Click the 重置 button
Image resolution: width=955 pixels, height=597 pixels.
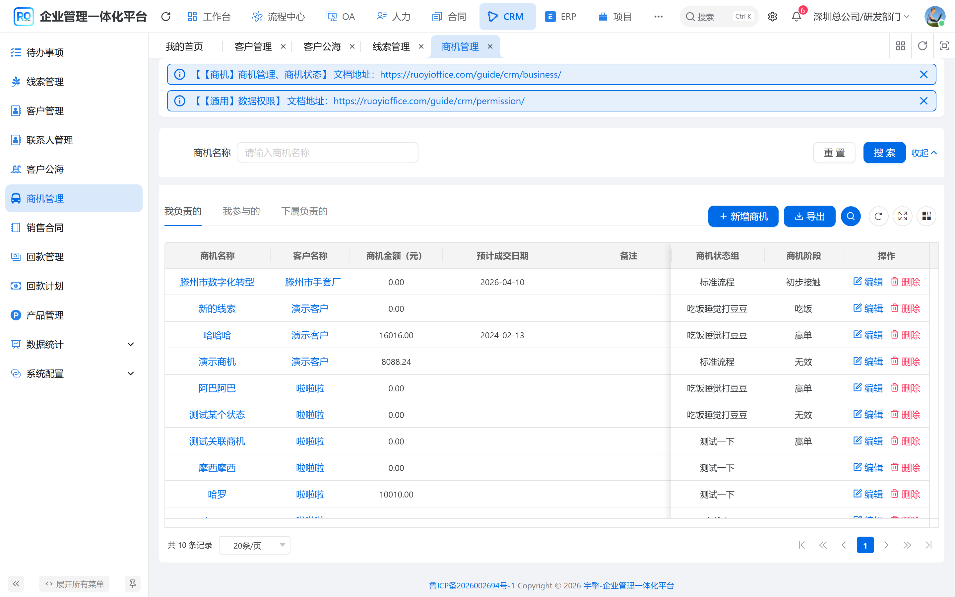pyautogui.click(x=834, y=153)
